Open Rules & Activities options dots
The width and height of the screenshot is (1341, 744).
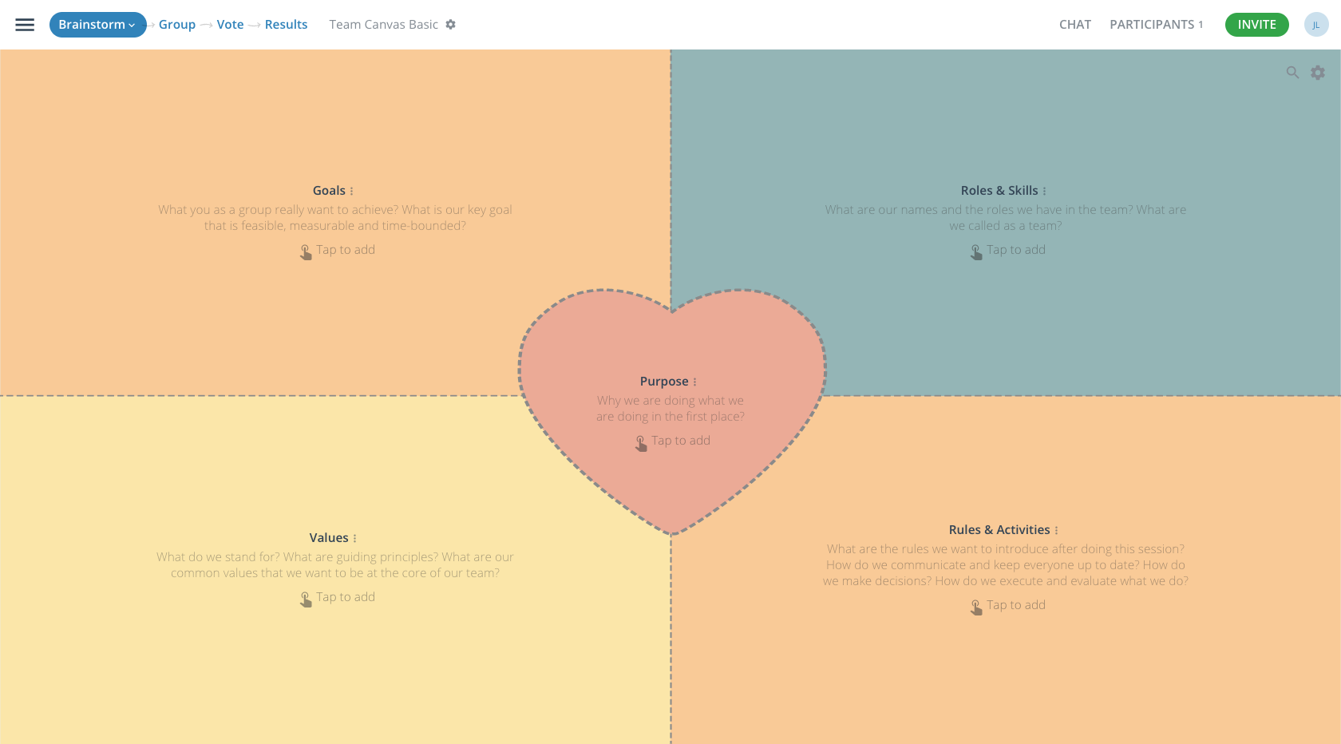1056,530
